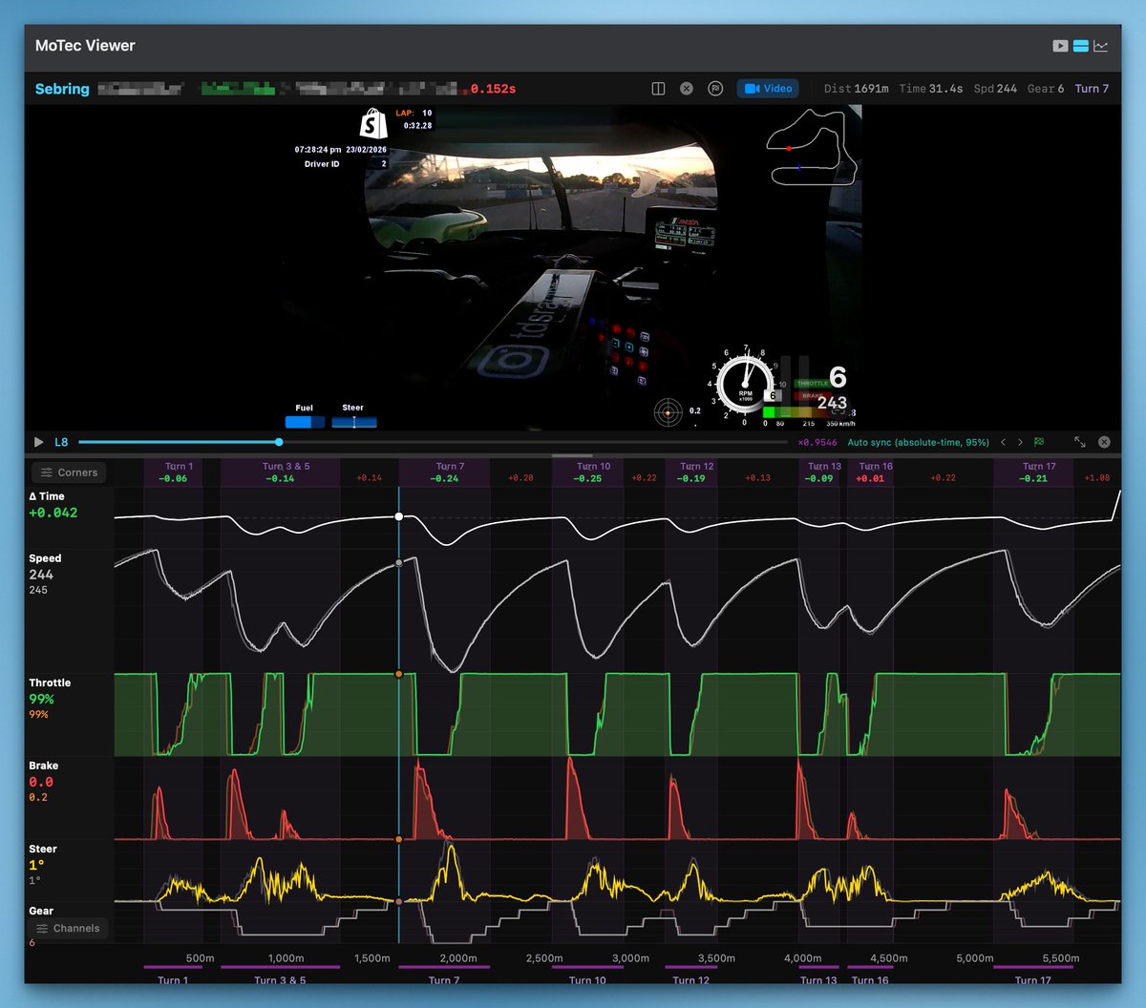Select the split video and charts layout icon

[1081, 46]
